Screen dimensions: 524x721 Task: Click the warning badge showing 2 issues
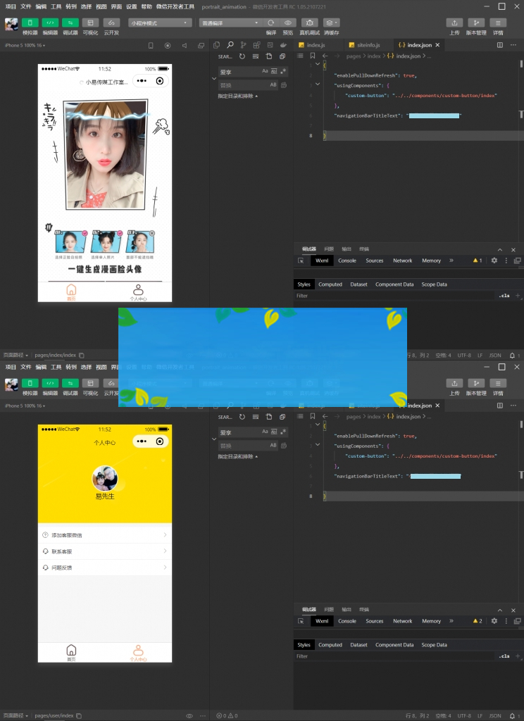[477, 621]
